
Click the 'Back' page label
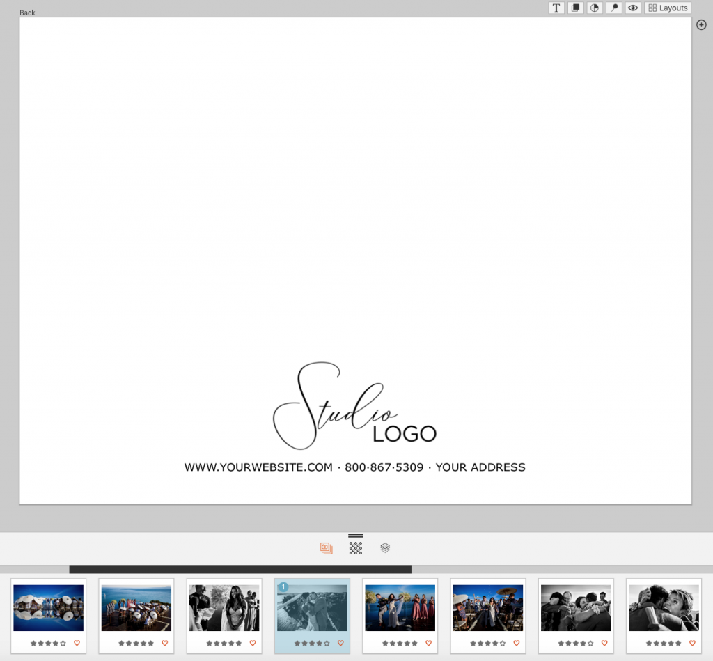pyautogui.click(x=27, y=13)
